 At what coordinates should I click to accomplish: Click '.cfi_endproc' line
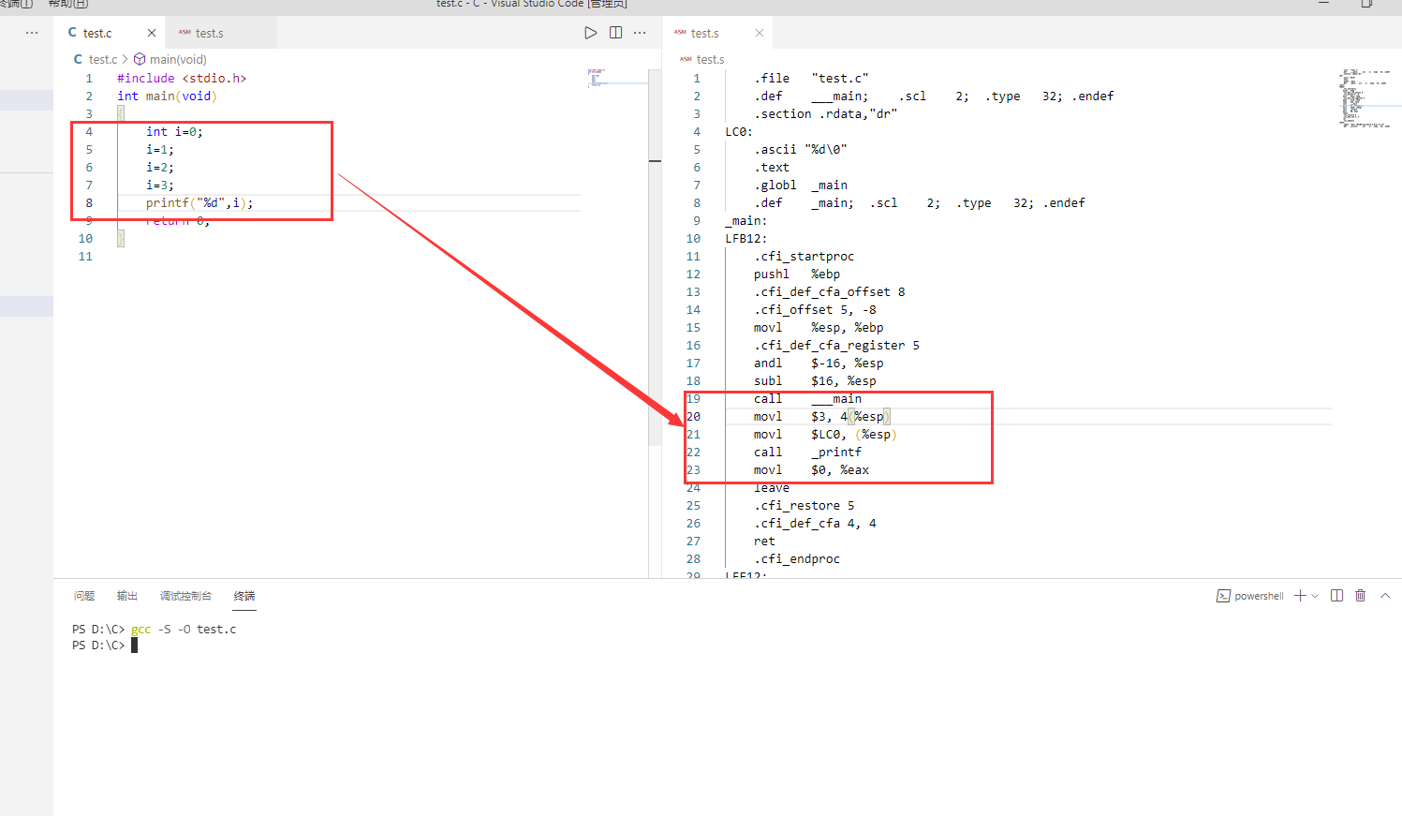pos(797,559)
